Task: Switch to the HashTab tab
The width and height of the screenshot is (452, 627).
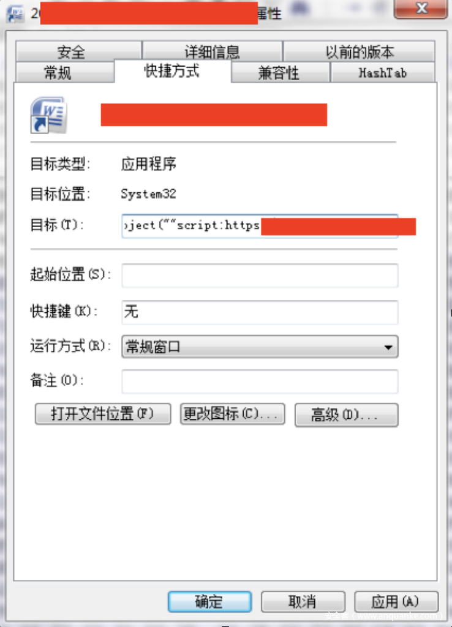Action: point(382,72)
